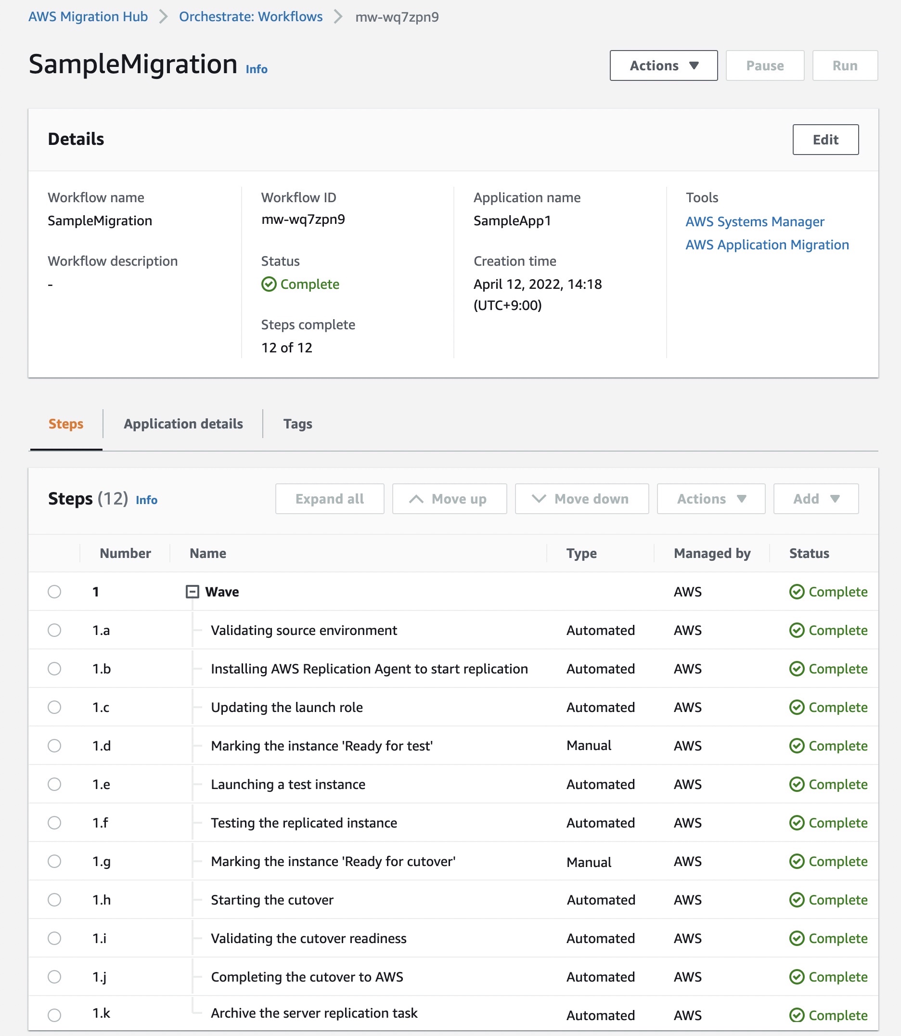901x1036 pixels.
Task: Click 'Marking the instance 'Ready for test'' name
Action: coord(322,745)
